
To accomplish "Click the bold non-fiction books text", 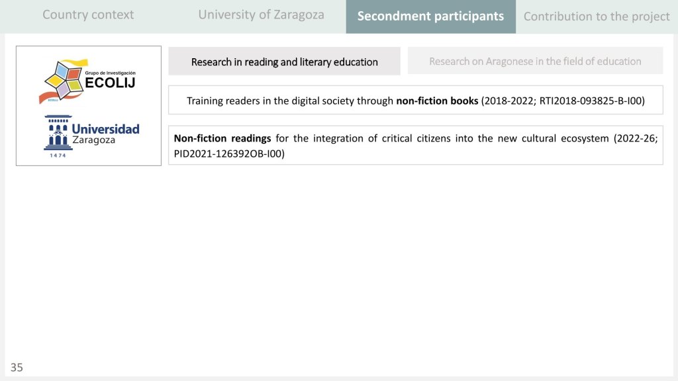I will point(437,101).
